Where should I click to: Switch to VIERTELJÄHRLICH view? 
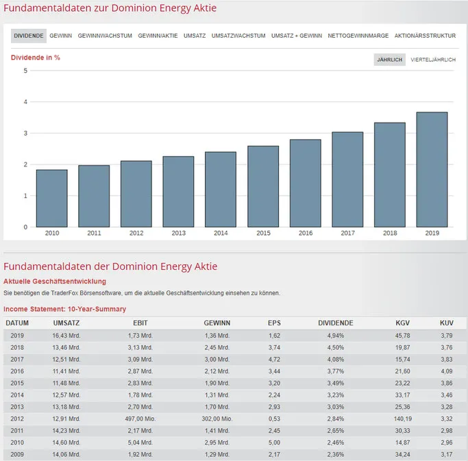point(433,60)
